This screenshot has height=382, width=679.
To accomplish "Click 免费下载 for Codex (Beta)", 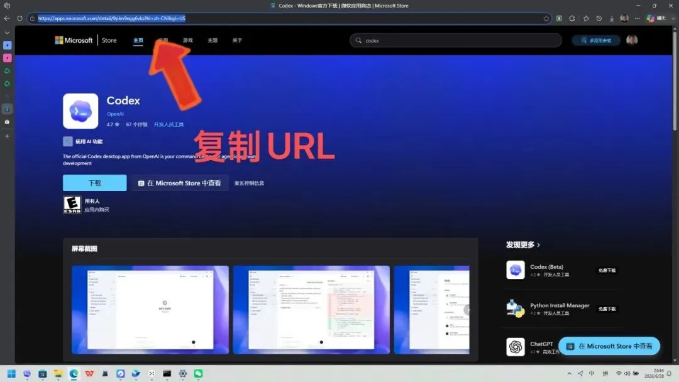I will [x=607, y=270].
